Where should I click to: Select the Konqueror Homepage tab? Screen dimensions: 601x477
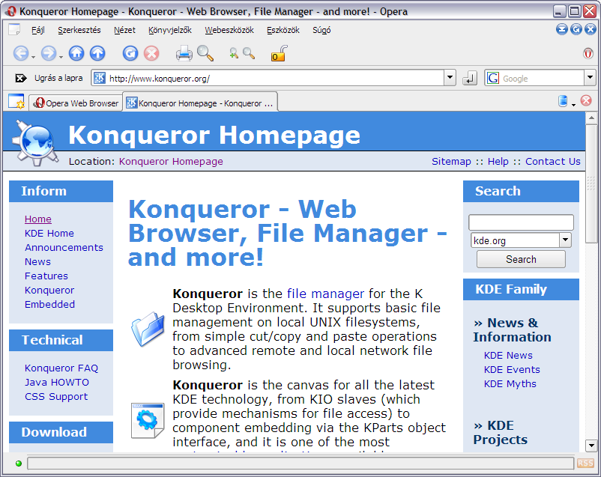[x=200, y=103]
